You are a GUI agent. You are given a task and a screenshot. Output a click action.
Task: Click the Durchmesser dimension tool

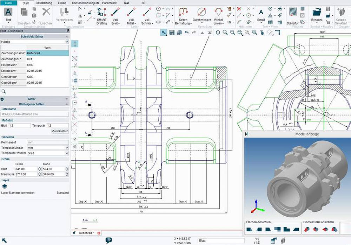point(202,14)
